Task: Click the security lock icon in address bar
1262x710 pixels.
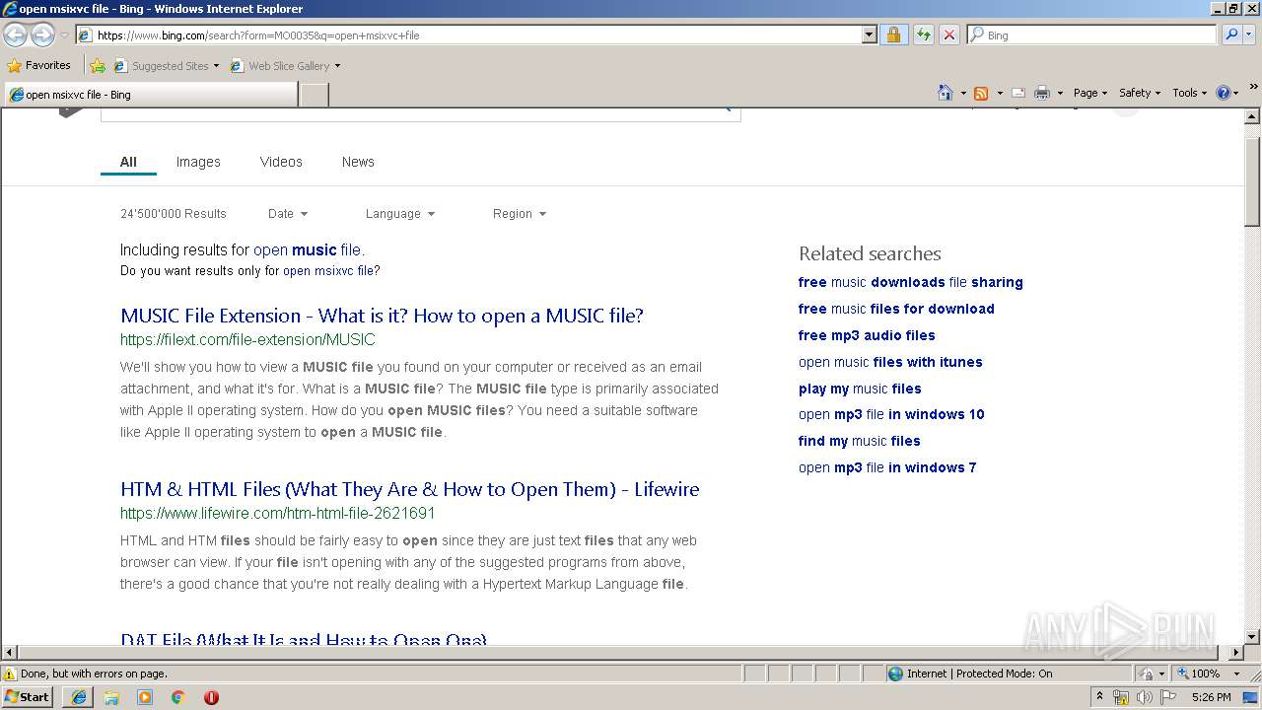Action: point(893,35)
